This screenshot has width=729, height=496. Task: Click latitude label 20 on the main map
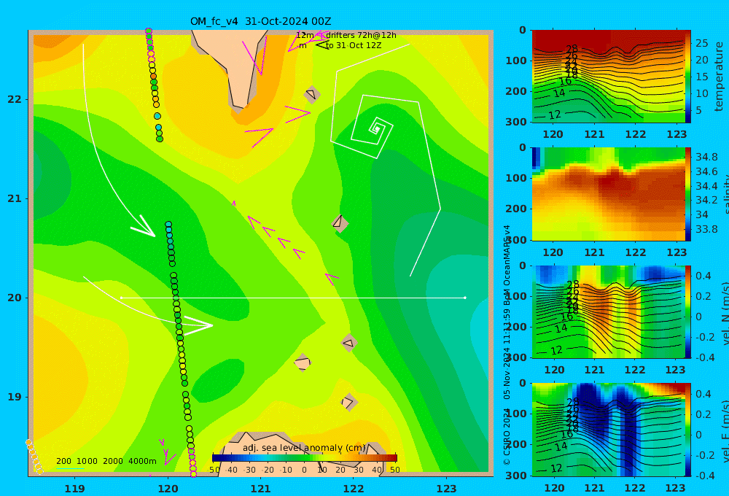click(x=15, y=298)
